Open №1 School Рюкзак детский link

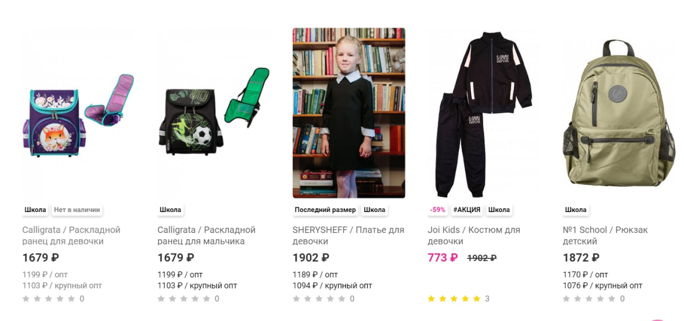(x=605, y=236)
